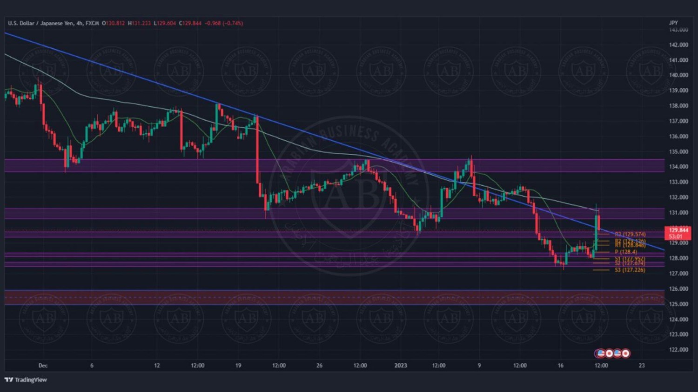Image resolution: width=698 pixels, height=392 pixels.
Task: Click the R3 (129.574) pivot label
Action: pyautogui.click(x=630, y=235)
